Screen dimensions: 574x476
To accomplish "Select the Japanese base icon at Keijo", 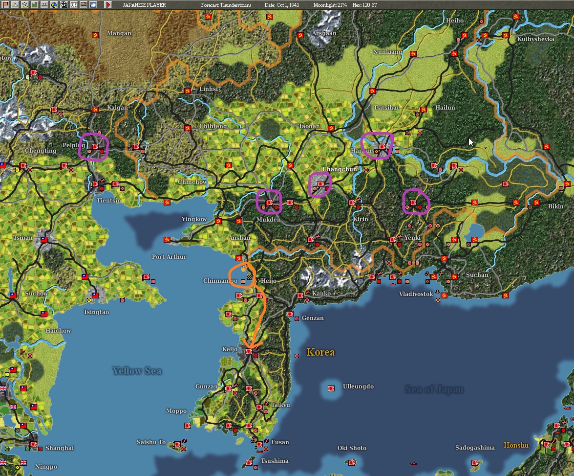I will (249, 351).
